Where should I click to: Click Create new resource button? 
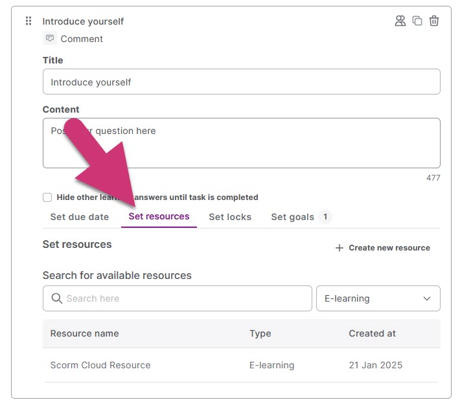[382, 248]
